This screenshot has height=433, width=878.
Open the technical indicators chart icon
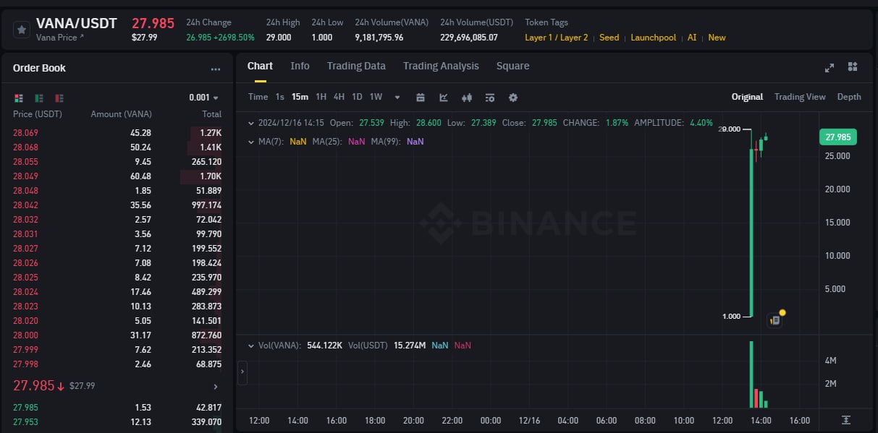444,97
